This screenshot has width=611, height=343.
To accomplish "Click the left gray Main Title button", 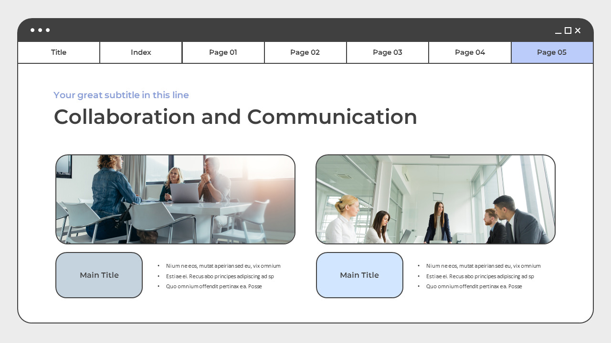I will tap(99, 275).
